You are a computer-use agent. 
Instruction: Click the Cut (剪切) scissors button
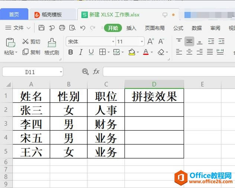(x=31, y=42)
